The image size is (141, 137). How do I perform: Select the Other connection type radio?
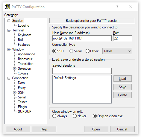pyautogui.click(x=87, y=51)
